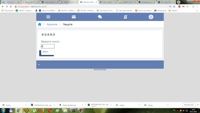Open the 999dice bookmark

(47, 10)
